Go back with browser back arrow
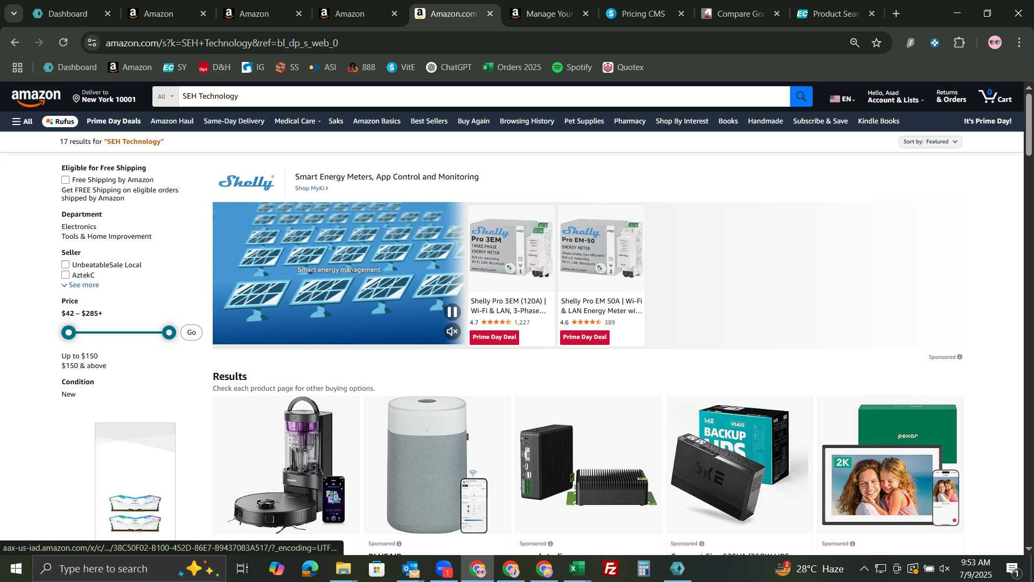1034x582 pixels. click(x=15, y=43)
